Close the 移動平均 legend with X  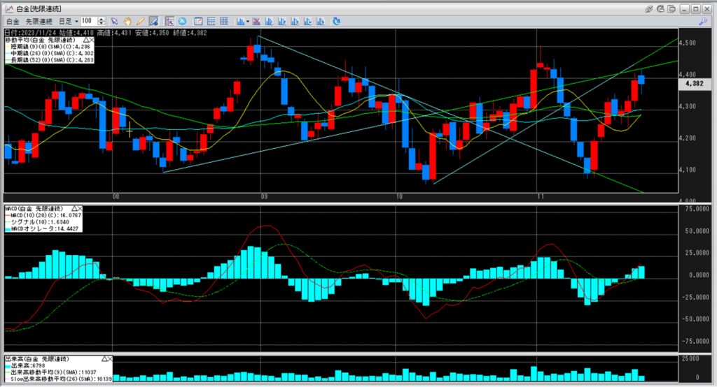coord(92,40)
